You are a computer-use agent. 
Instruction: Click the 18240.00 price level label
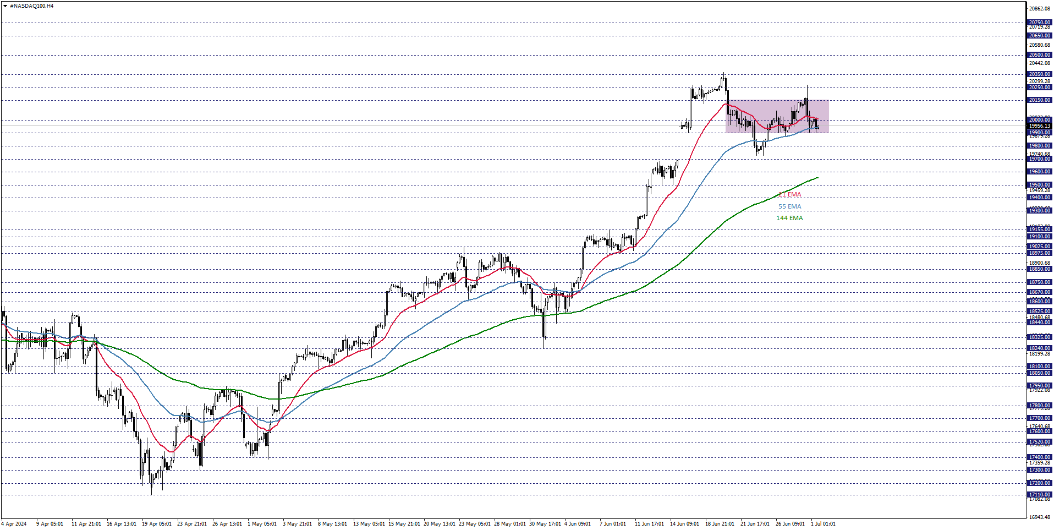[1040, 348]
